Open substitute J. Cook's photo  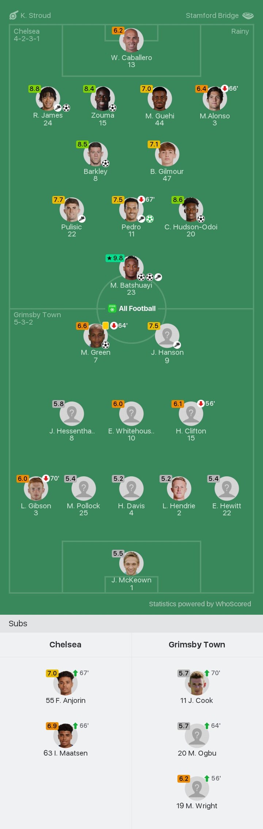click(197, 683)
